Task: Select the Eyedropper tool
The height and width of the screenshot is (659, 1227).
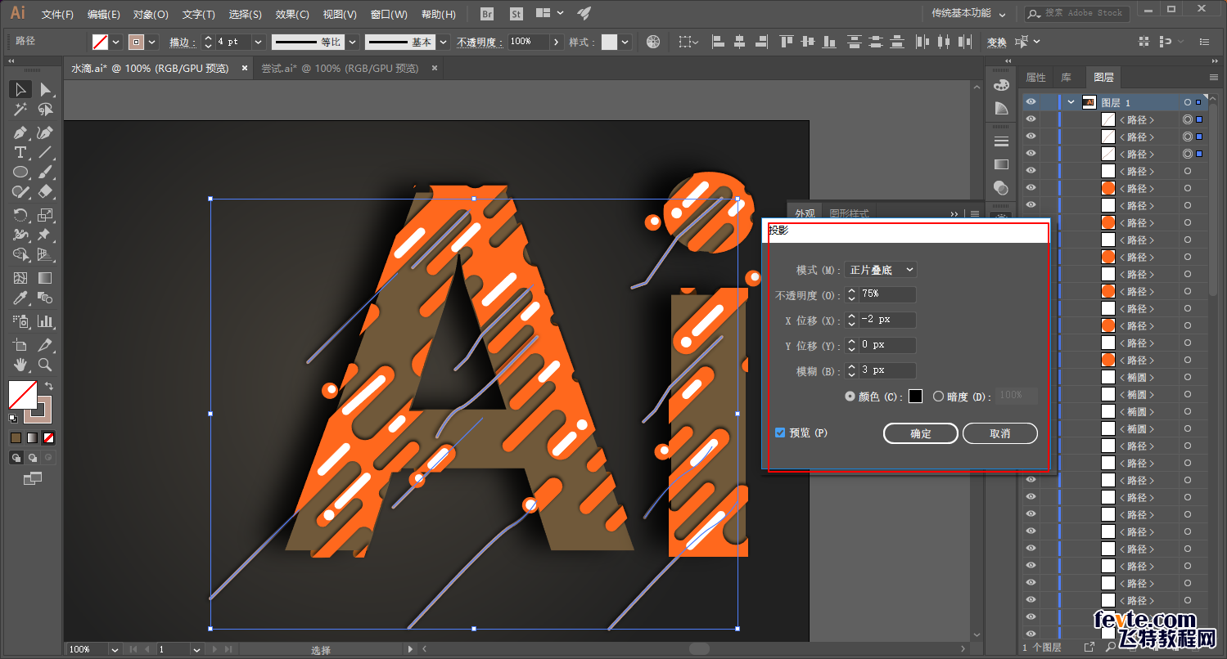Action: 20,298
